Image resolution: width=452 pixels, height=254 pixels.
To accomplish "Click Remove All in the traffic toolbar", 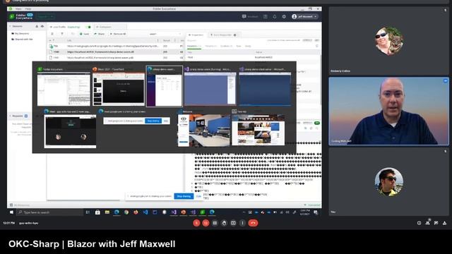I will (x=118, y=34).
